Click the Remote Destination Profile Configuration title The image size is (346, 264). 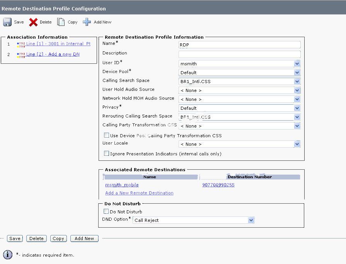tap(54, 9)
